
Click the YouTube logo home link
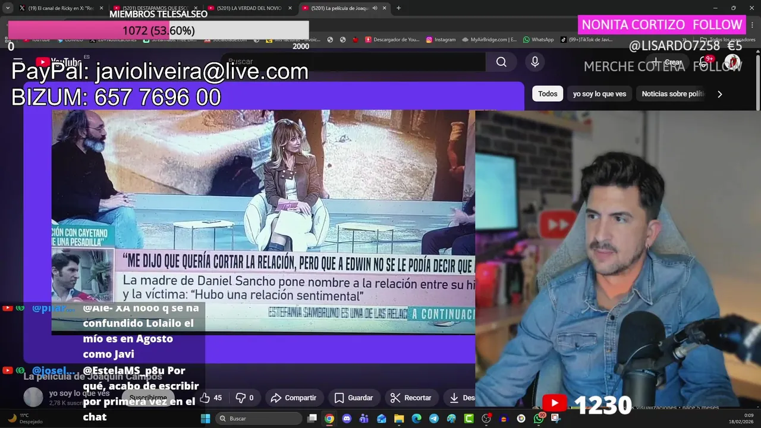pyautogui.click(x=58, y=62)
